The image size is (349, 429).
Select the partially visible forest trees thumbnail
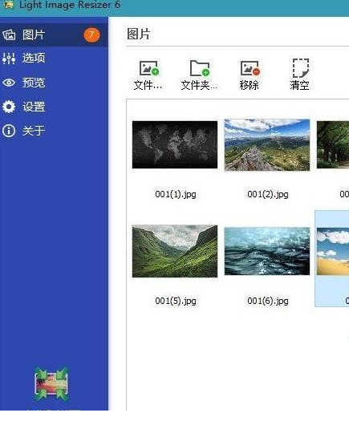333,145
